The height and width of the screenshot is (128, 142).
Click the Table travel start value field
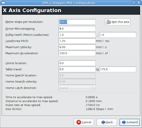(77, 69)
